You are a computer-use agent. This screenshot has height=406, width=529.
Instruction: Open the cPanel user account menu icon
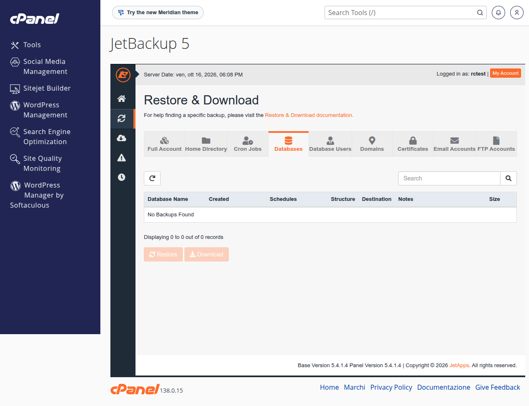pos(517,13)
